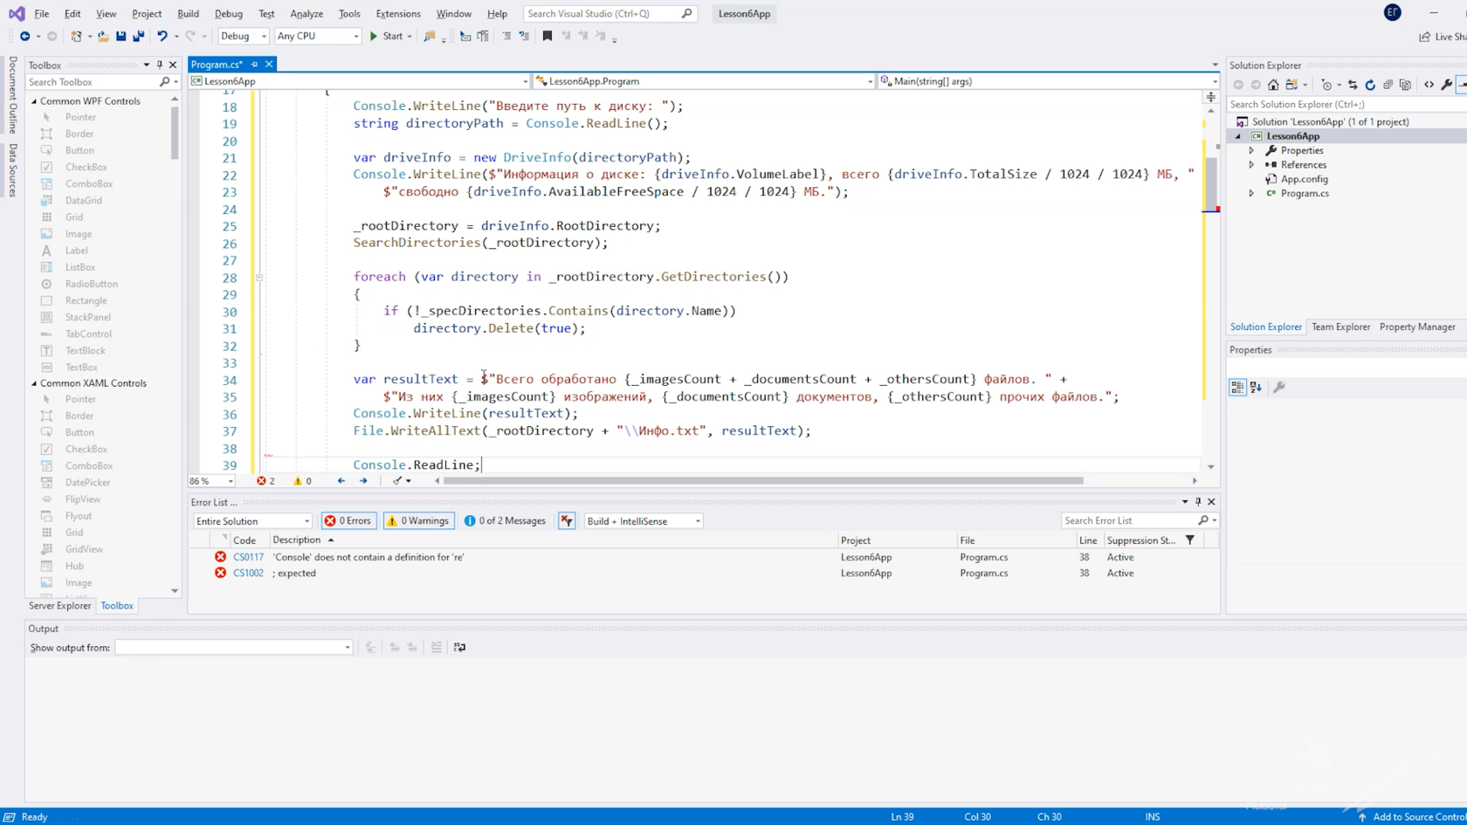Click the Find in Files toolbar icon
1467x825 pixels.
[x=429, y=36]
